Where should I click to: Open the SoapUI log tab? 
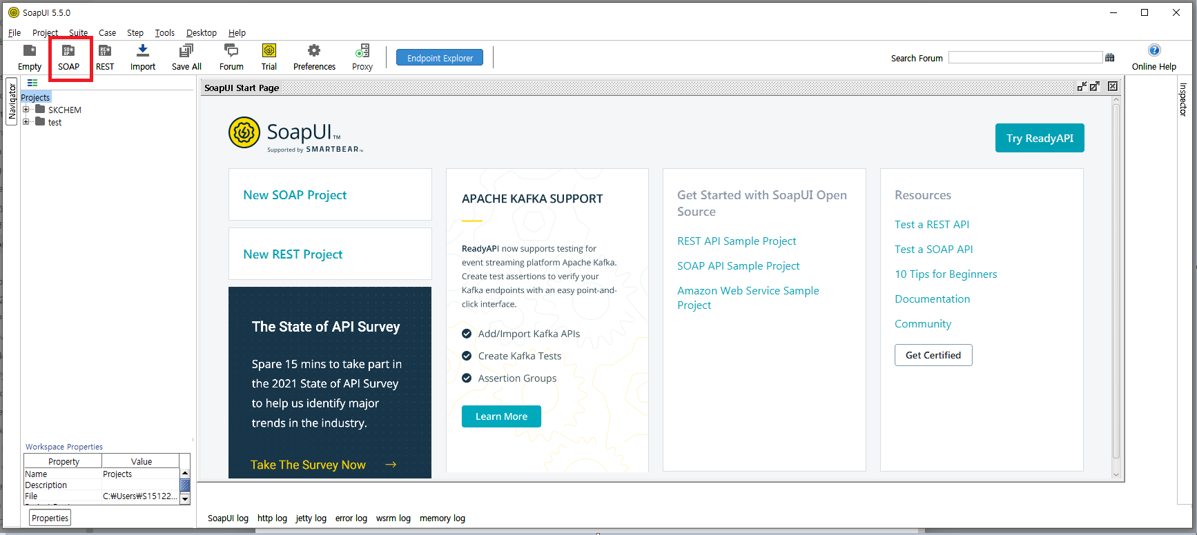click(x=228, y=518)
